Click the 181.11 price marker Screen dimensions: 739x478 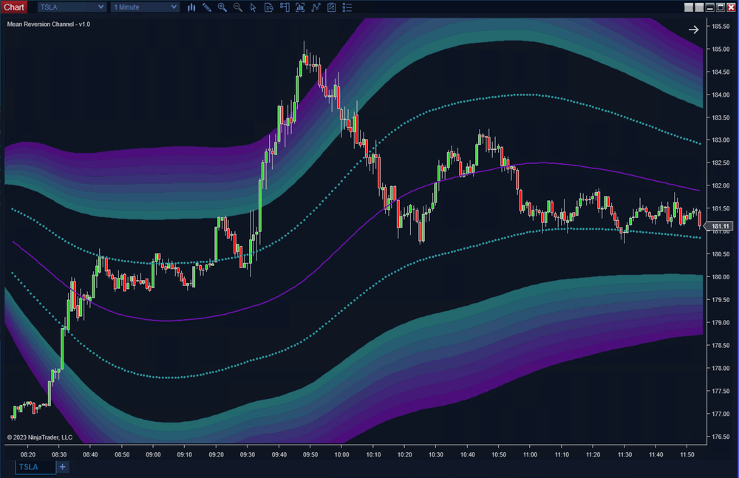(718, 227)
